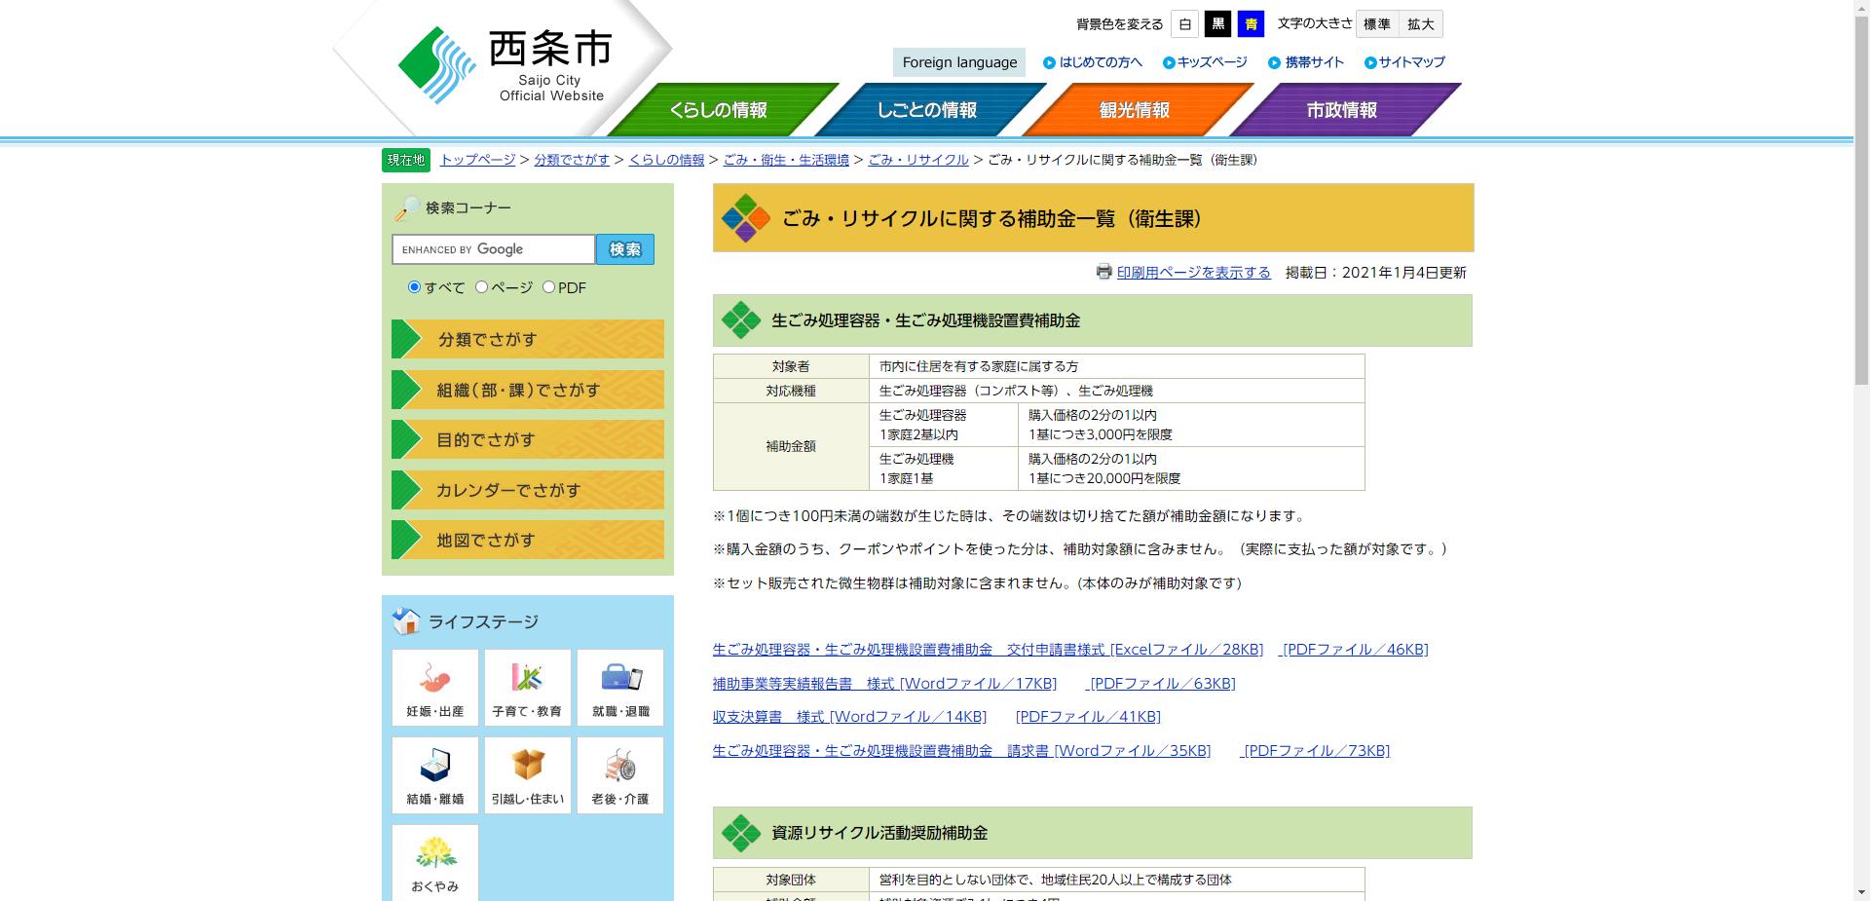Open the 市政情報 navigation tab
The height and width of the screenshot is (901, 1870).
coord(1340,110)
